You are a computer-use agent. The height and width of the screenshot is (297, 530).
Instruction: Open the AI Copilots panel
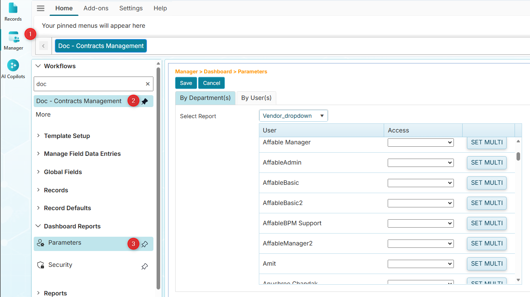(x=13, y=67)
